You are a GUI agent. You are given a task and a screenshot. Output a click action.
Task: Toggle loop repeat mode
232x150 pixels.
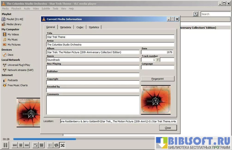[56, 145]
